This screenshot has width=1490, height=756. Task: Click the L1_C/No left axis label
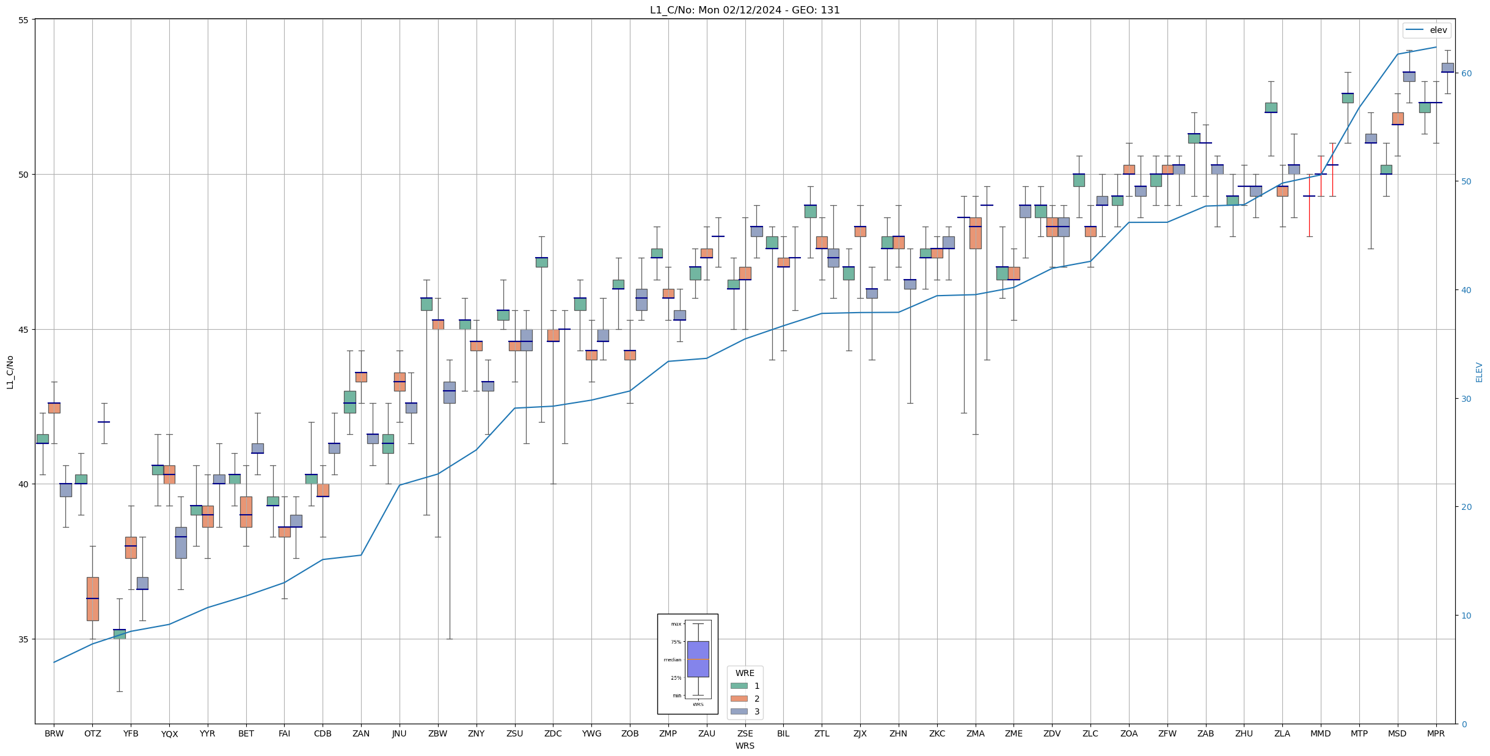(x=10, y=372)
